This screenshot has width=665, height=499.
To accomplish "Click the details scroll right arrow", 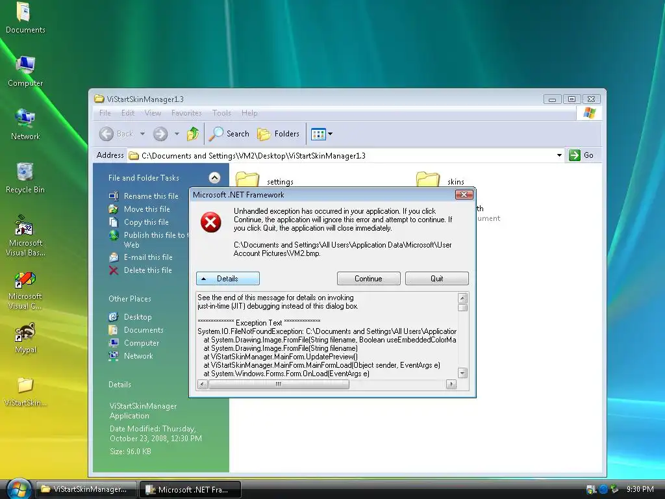I will (451, 385).
